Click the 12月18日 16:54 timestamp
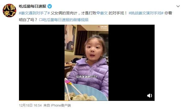182x109 pixels. [x=30, y=105]
